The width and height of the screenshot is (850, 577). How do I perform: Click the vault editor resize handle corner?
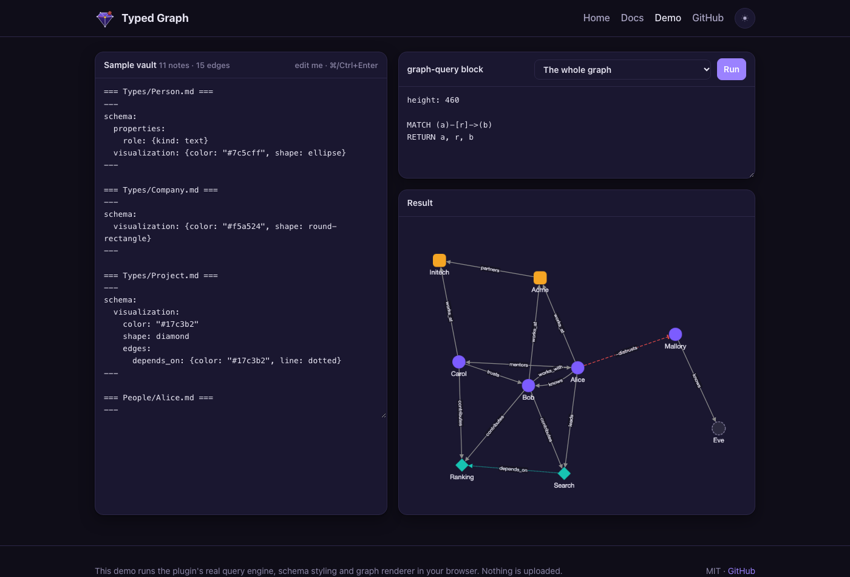[383, 415]
